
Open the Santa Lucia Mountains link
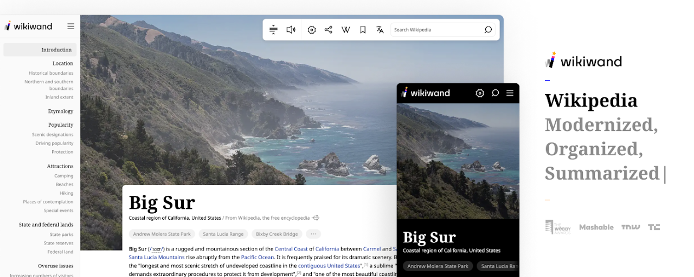pos(157,258)
